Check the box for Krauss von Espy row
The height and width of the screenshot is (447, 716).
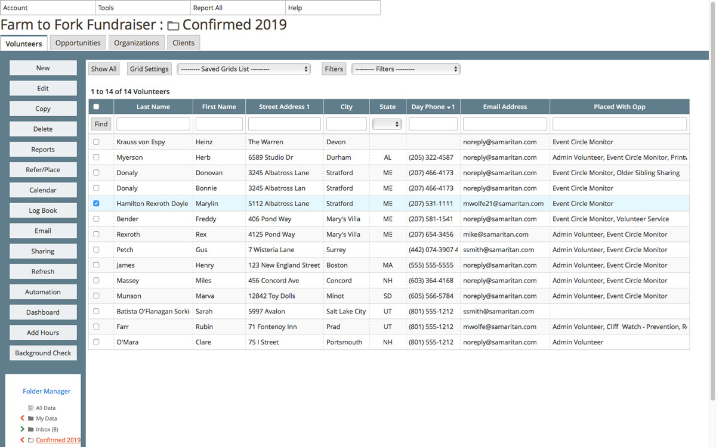96,142
